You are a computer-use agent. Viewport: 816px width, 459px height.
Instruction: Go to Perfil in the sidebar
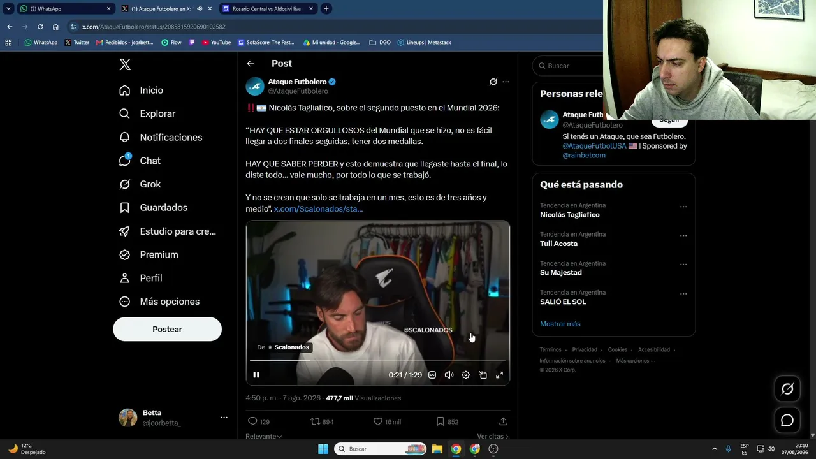coord(141,278)
